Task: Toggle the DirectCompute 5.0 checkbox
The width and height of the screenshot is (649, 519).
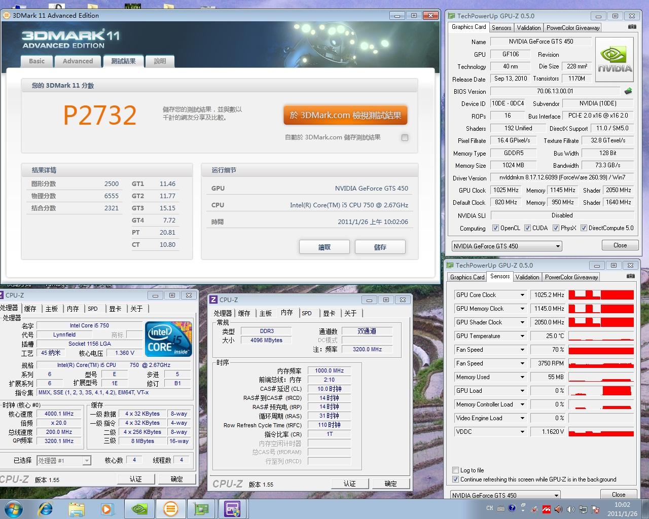Action: pos(584,228)
